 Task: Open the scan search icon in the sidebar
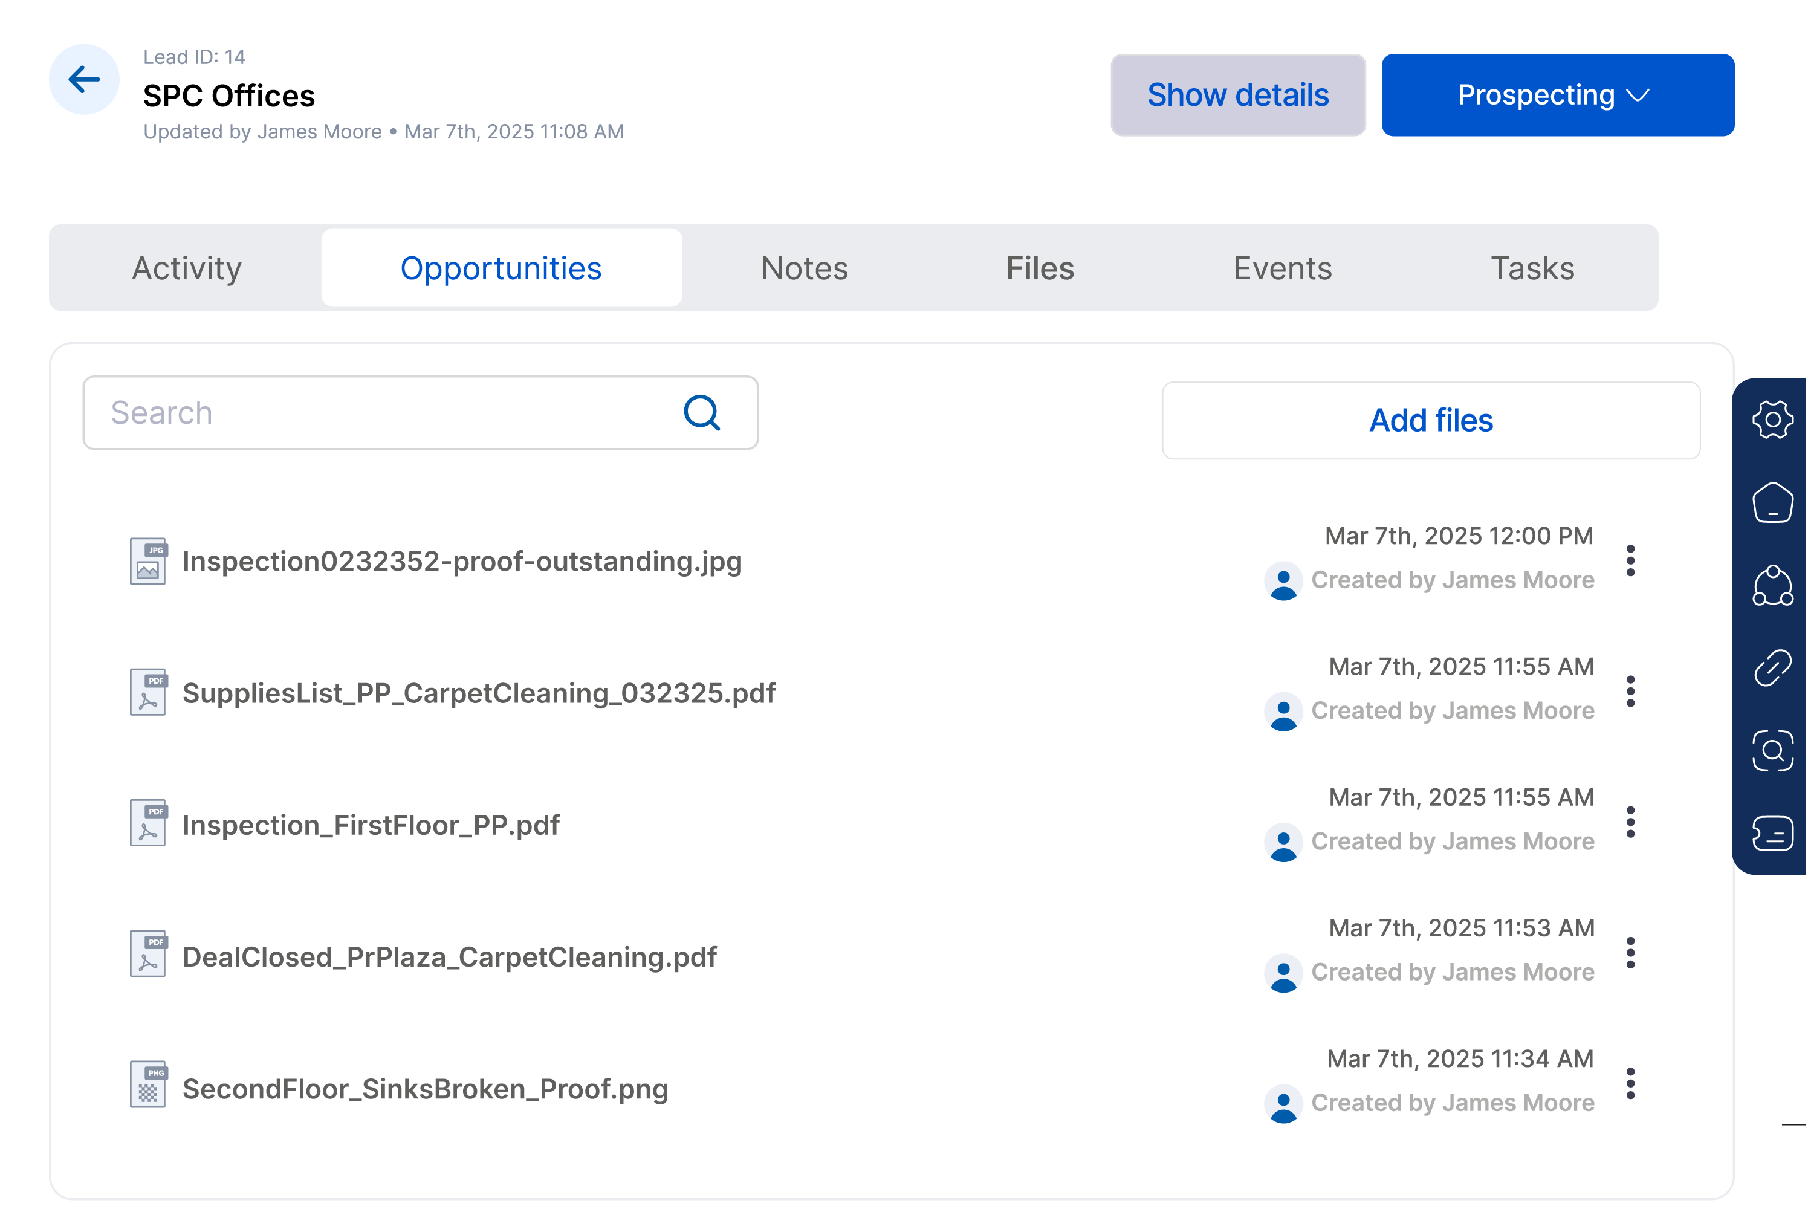(1772, 751)
